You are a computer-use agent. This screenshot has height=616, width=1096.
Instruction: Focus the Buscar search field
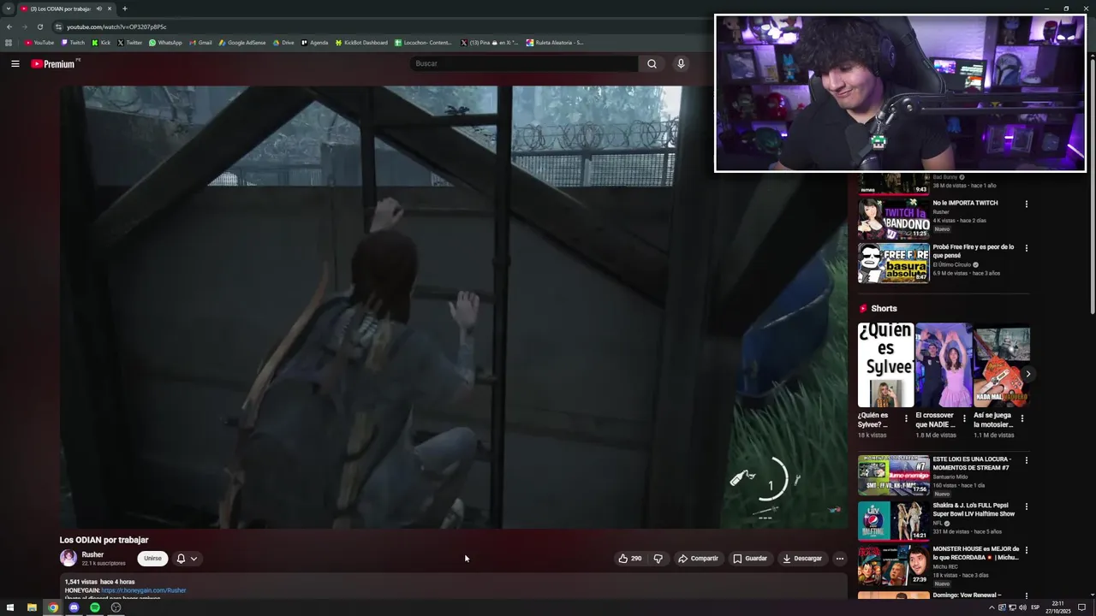coord(524,63)
